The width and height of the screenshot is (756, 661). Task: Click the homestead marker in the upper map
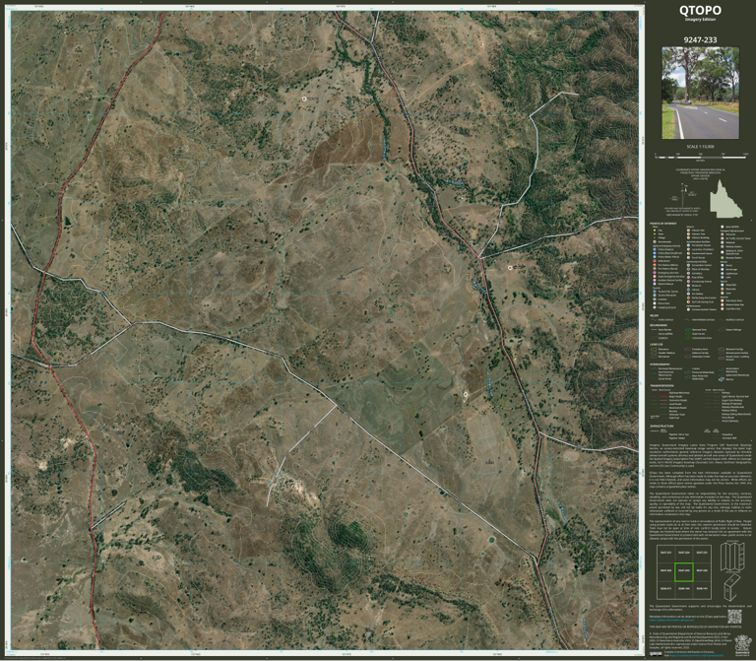click(x=304, y=99)
